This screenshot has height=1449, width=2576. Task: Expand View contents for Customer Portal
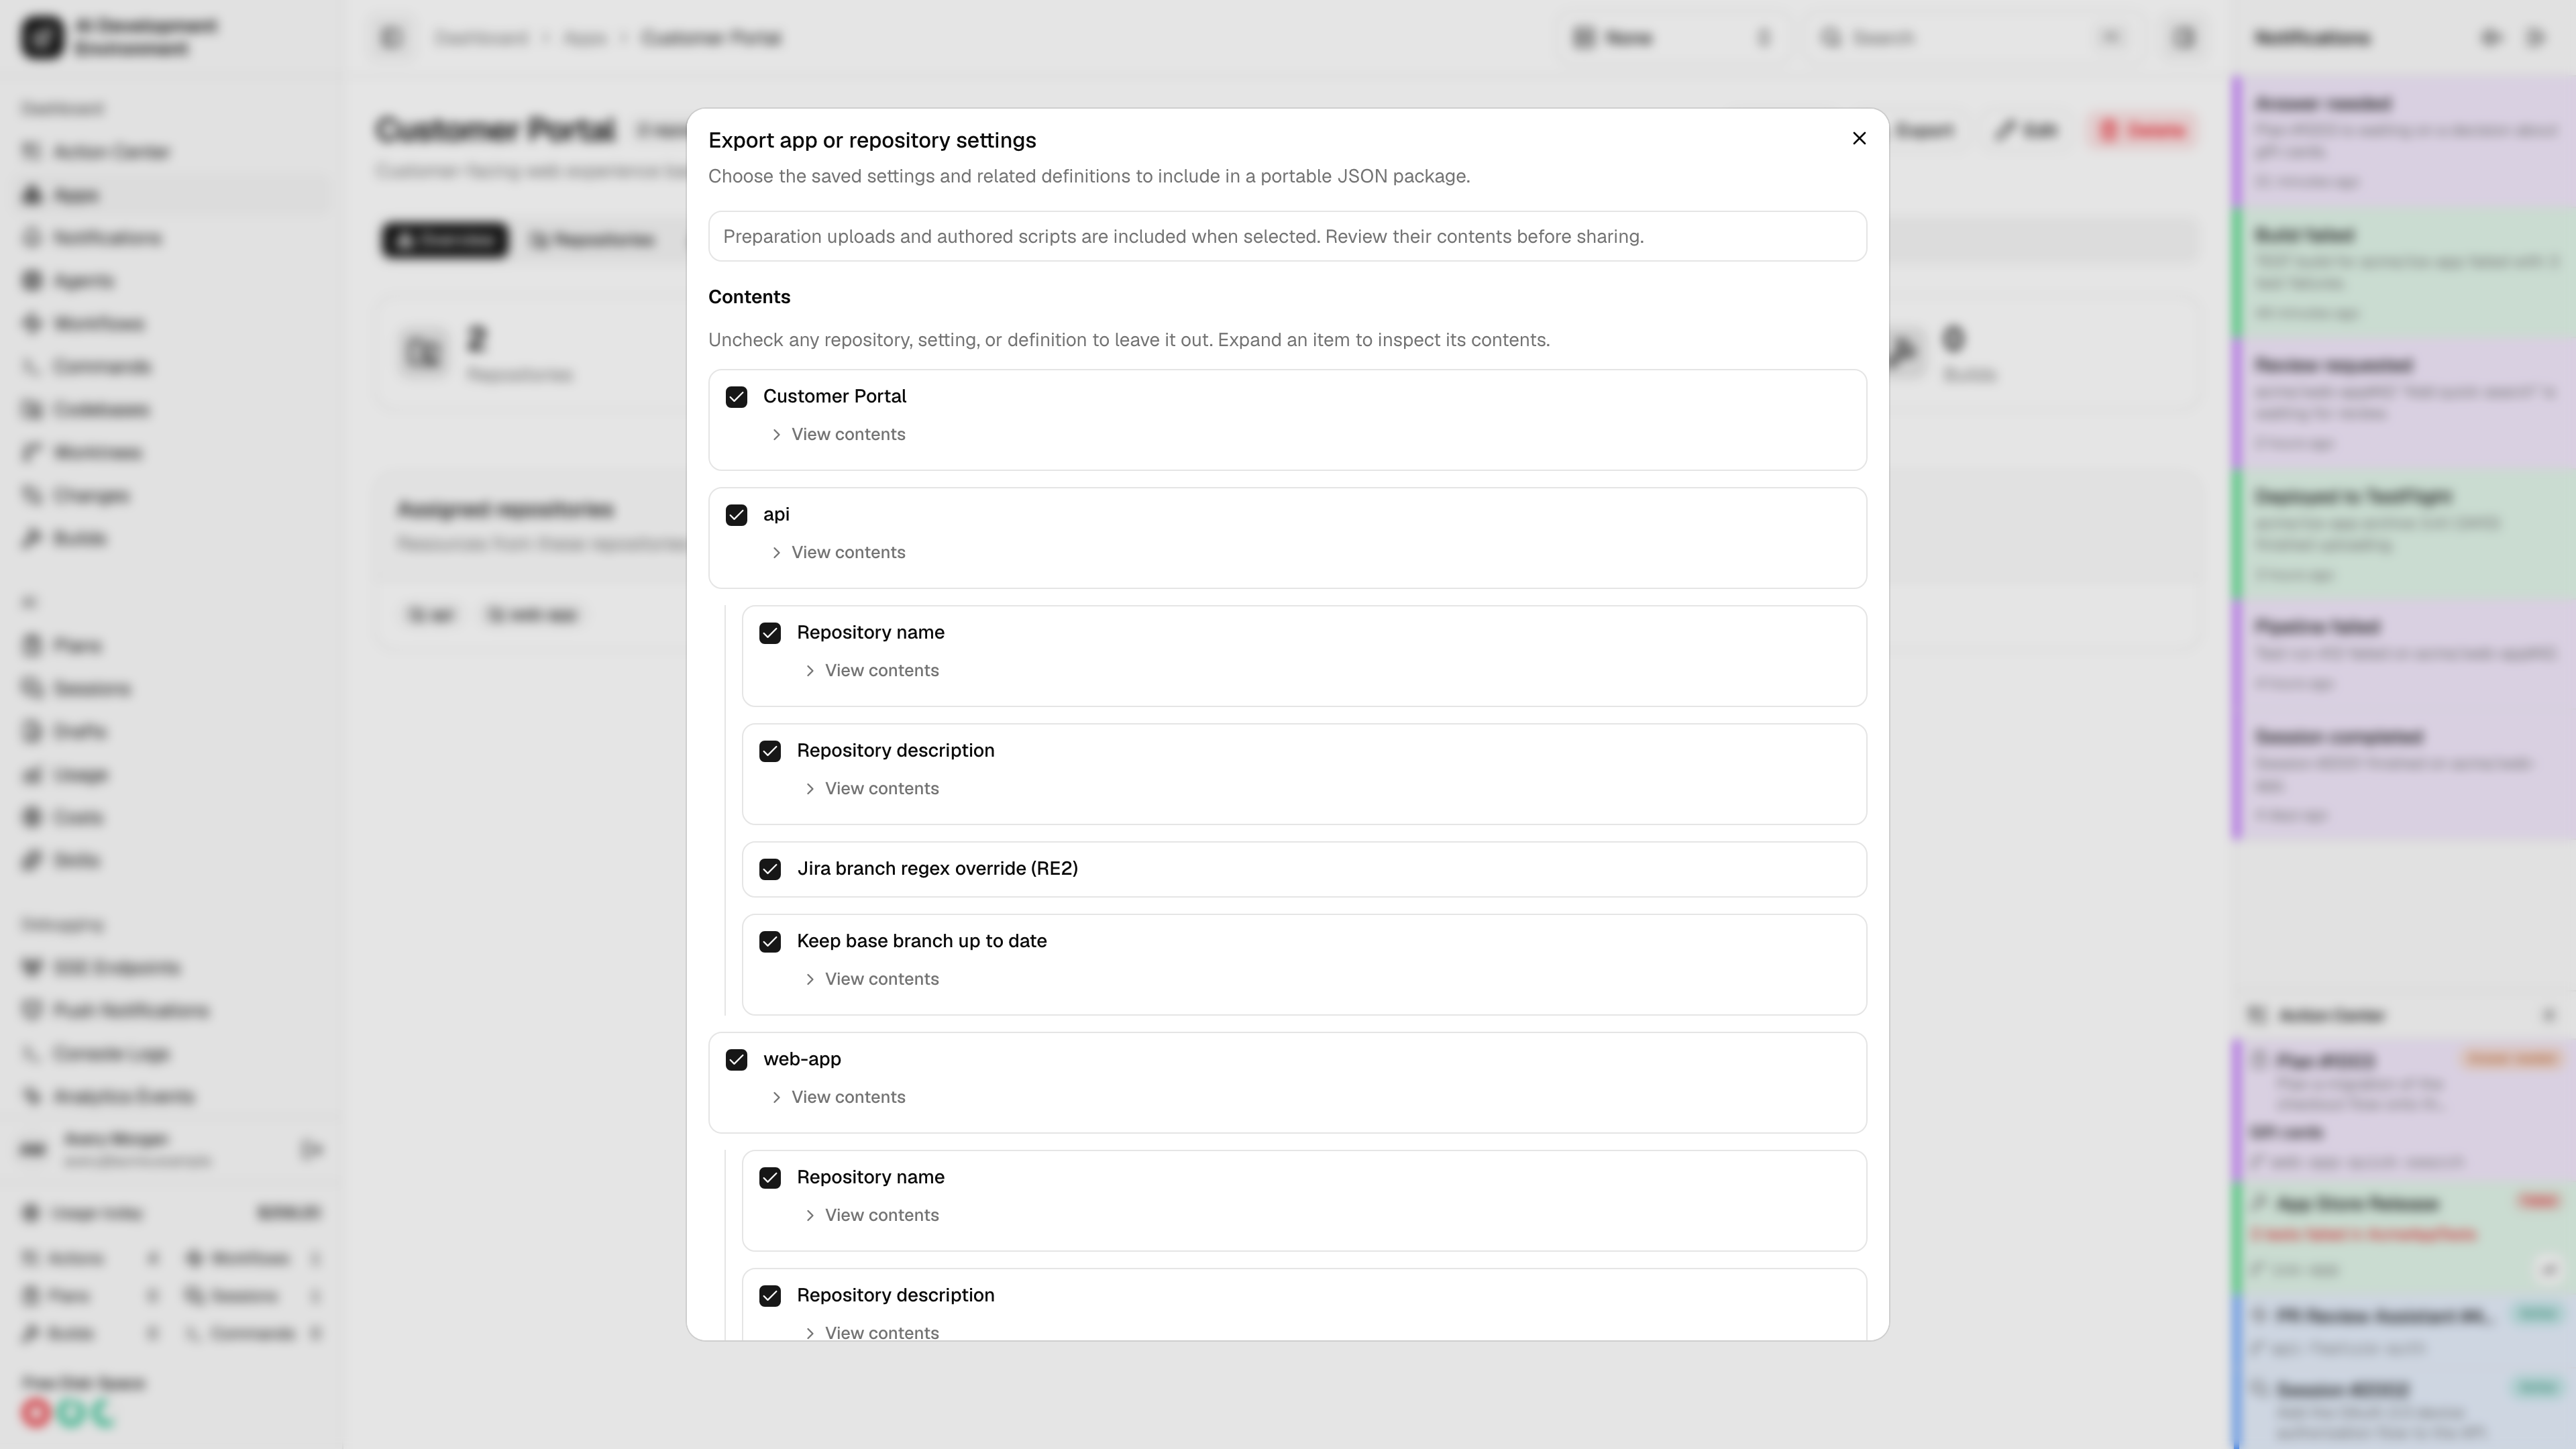[x=838, y=434]
